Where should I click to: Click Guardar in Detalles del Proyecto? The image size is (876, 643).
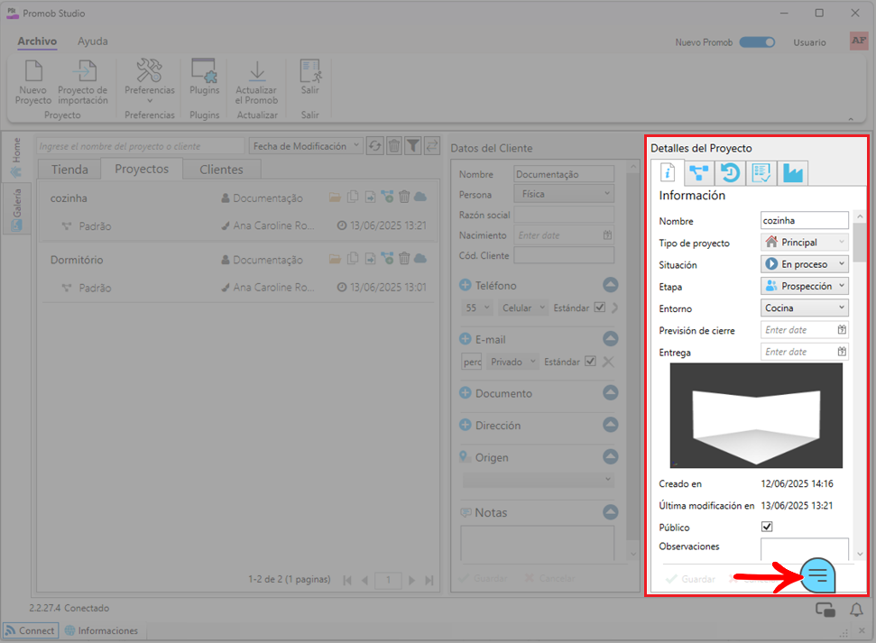tap(690, 579)
